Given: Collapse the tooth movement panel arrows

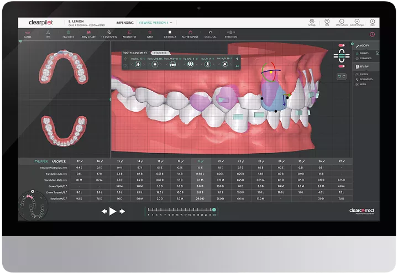Looking at the screenshot, I should click(237, 67).
